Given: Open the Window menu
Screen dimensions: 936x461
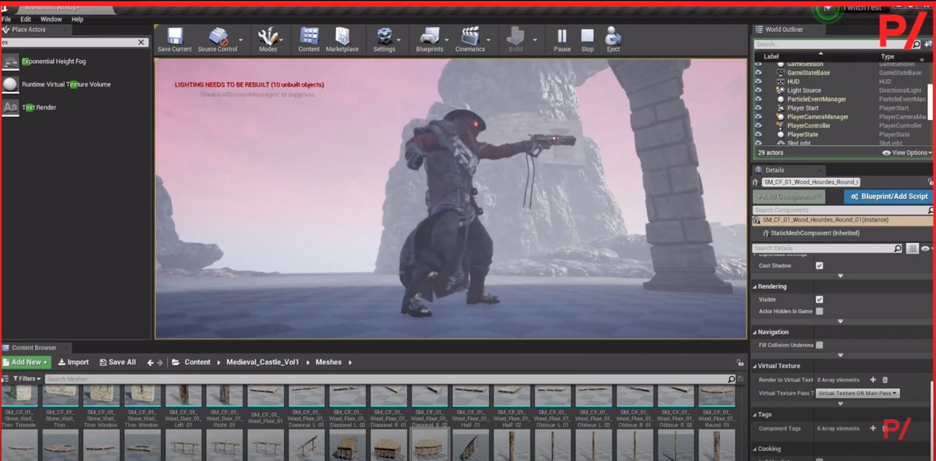Looking at the screenshot, I should pos(51,19).
